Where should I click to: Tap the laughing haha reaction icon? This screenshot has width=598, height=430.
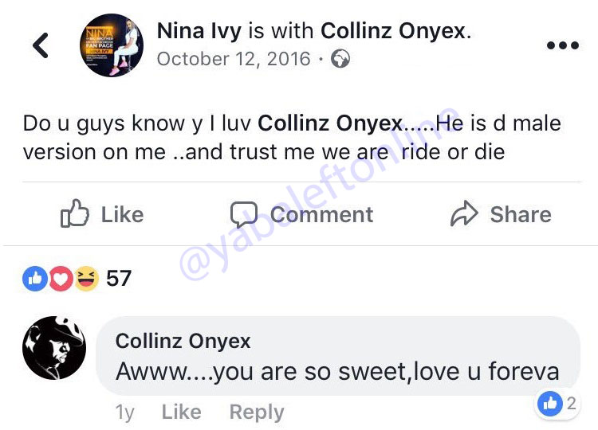tap(85, 278)
